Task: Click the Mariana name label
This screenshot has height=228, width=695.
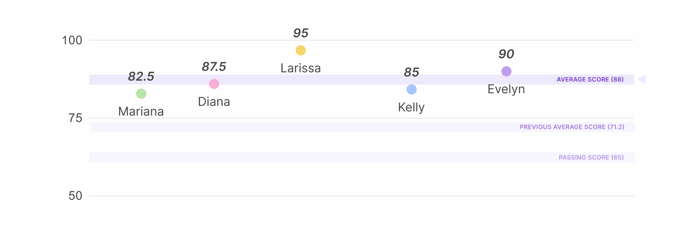Action: 141,112
